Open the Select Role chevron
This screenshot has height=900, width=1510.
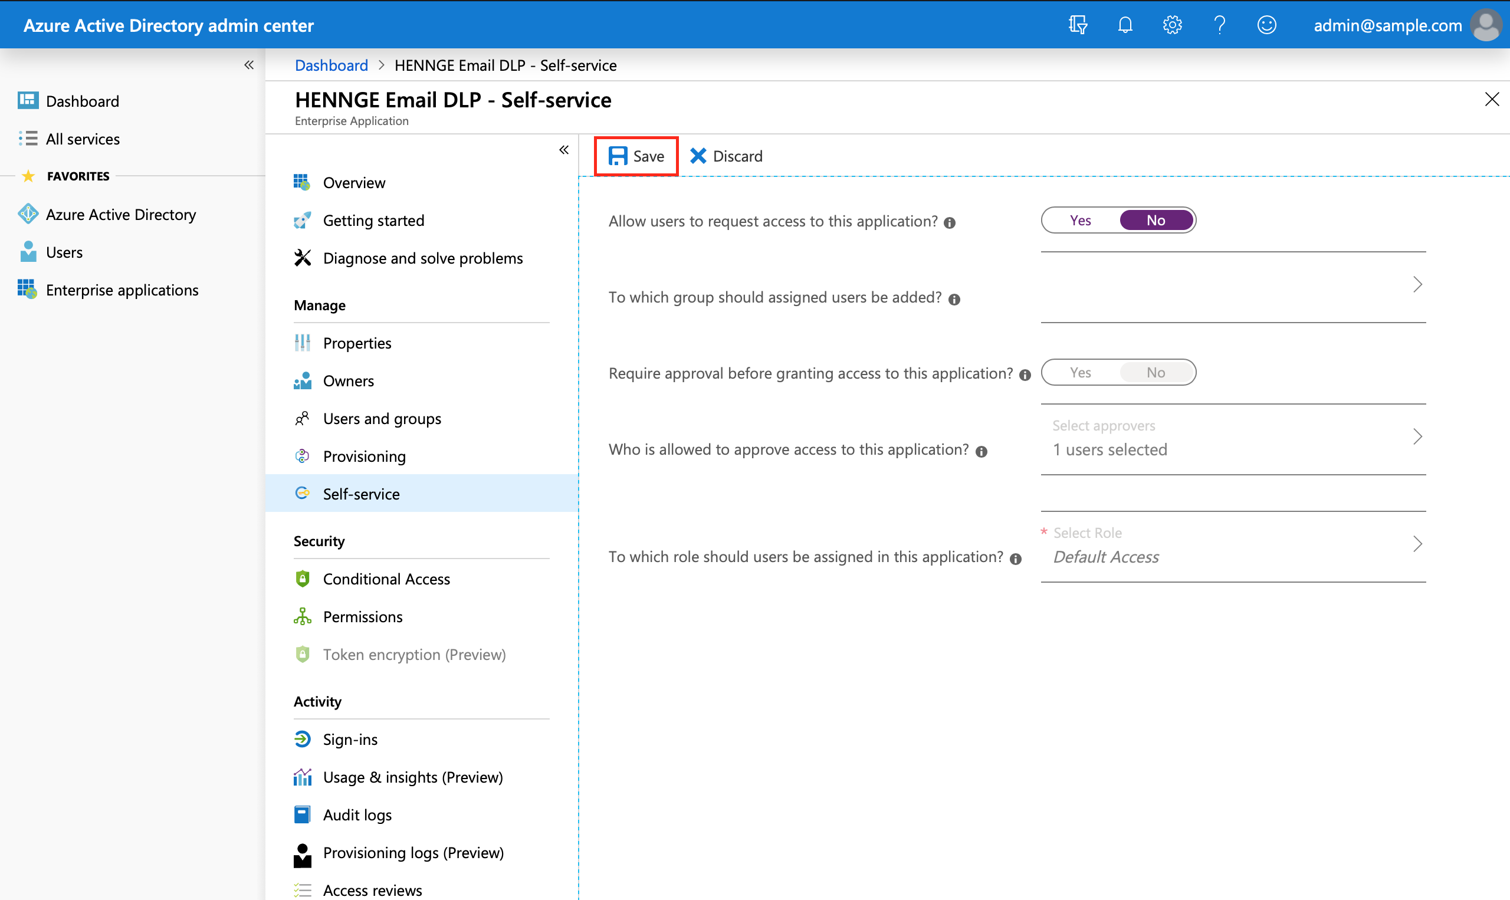click(1417, 544)
